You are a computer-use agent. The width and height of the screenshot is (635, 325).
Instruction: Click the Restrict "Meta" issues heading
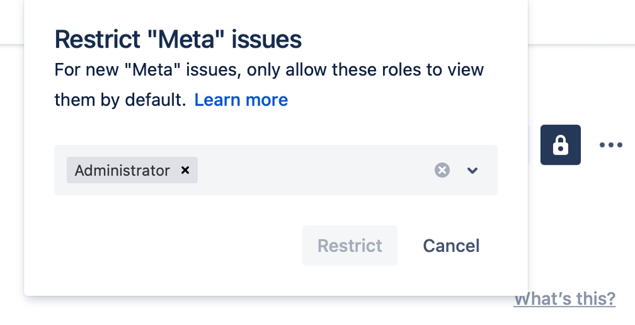[178, 40]
